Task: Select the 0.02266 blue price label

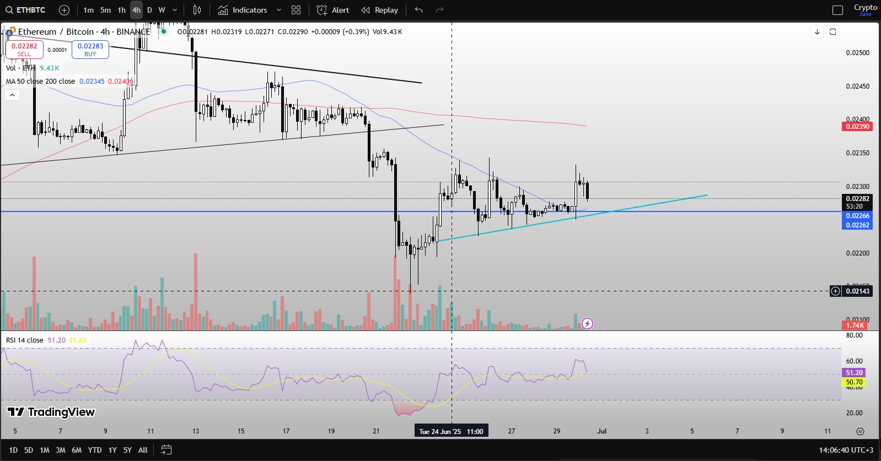Action: pyautogui.click(x=857, y=216)
